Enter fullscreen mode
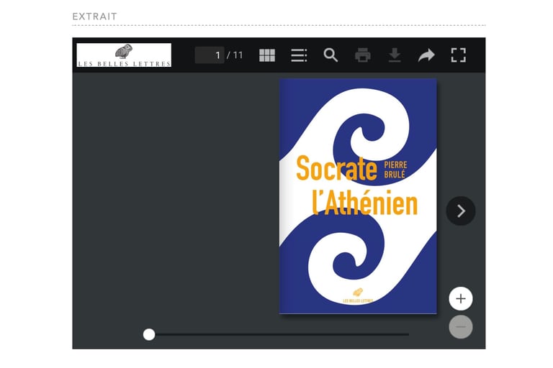553x368 pixels. 459,55
